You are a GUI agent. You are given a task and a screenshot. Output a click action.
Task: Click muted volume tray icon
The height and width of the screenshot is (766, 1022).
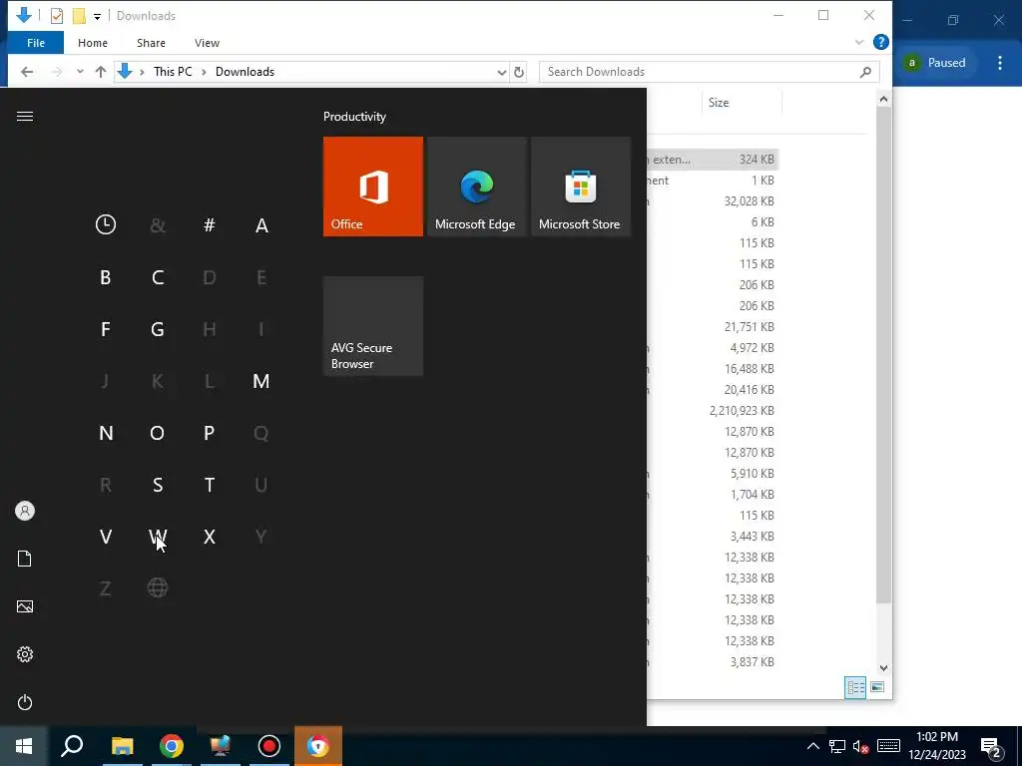(x=861, y=746)
